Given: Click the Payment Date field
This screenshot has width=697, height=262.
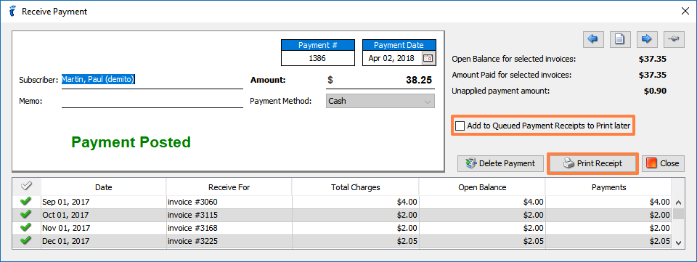Looking at the screenshot, I should click(x=391, y=58).
